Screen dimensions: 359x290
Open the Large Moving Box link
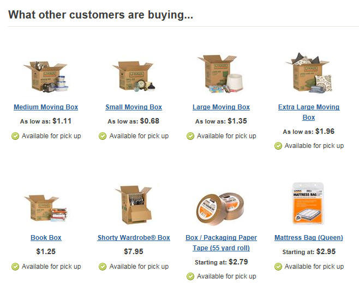point(221,107)
